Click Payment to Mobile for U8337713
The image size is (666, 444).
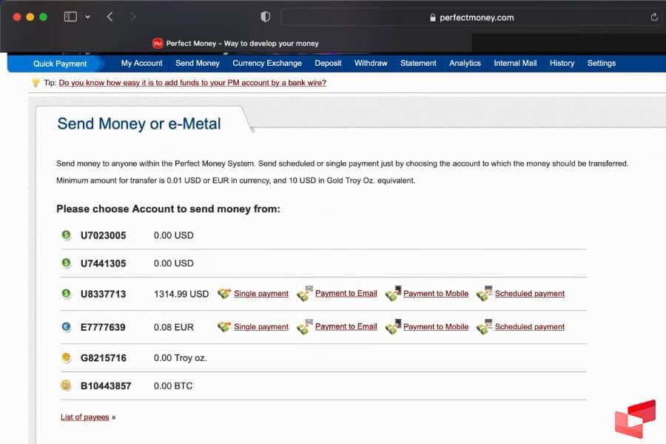(436, 294)
